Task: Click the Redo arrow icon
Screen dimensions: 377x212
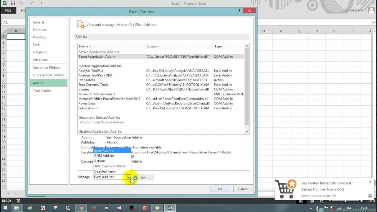Action: [x=32, y=3]
